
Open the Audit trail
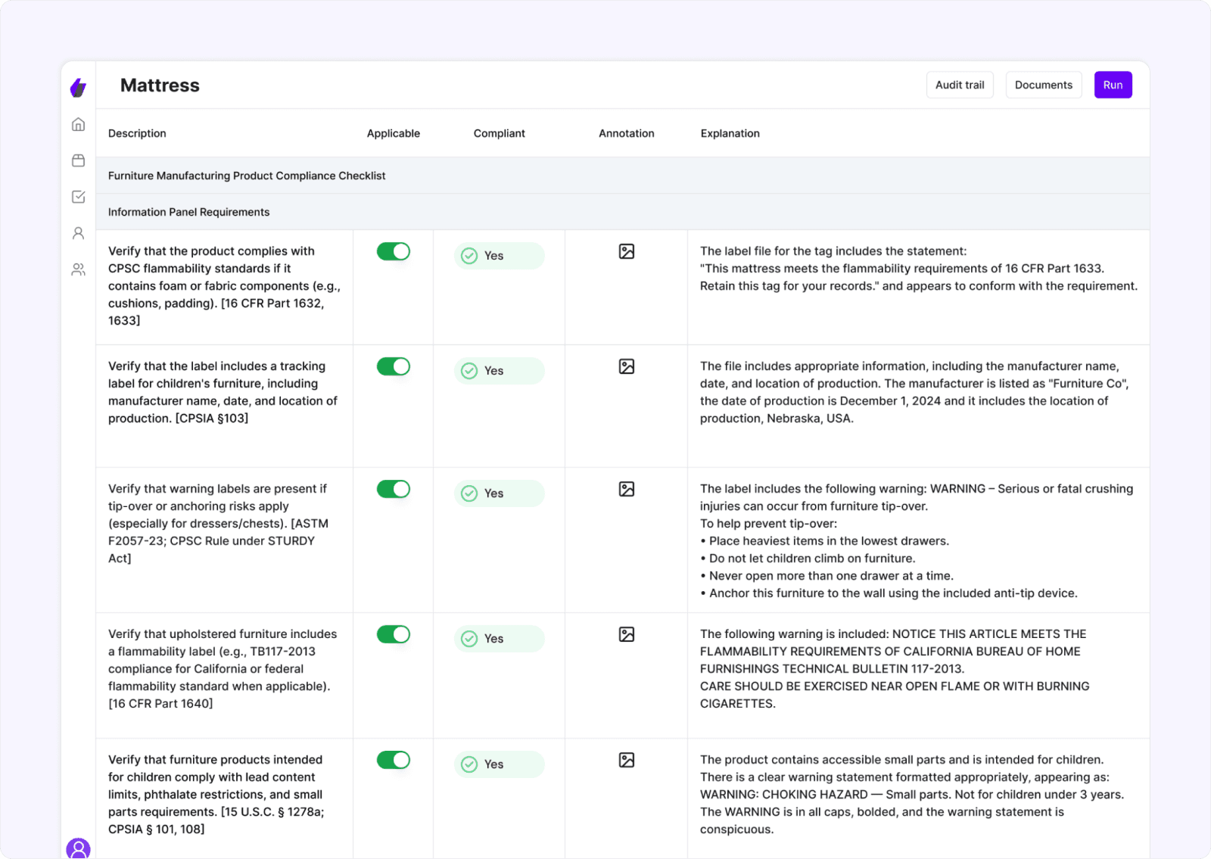click(x=960, y=84)
